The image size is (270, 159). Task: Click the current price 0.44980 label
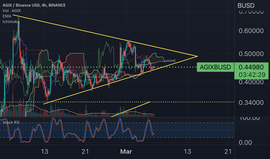(x=251, y=67)
